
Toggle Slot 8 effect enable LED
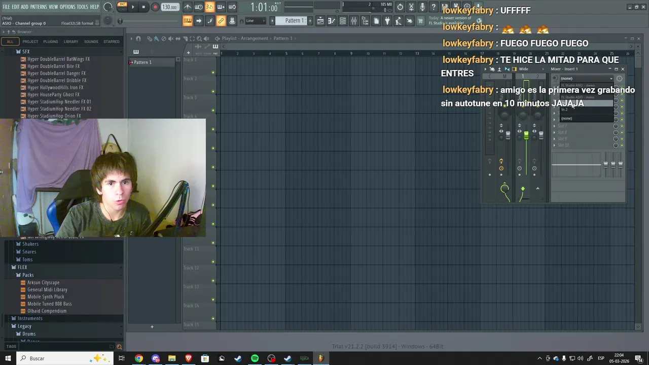(x=622, y=133)
